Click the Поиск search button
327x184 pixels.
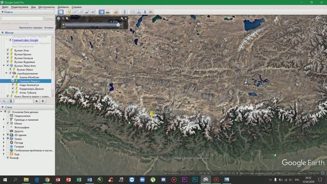pyautogui.click(x=49, y=18)
